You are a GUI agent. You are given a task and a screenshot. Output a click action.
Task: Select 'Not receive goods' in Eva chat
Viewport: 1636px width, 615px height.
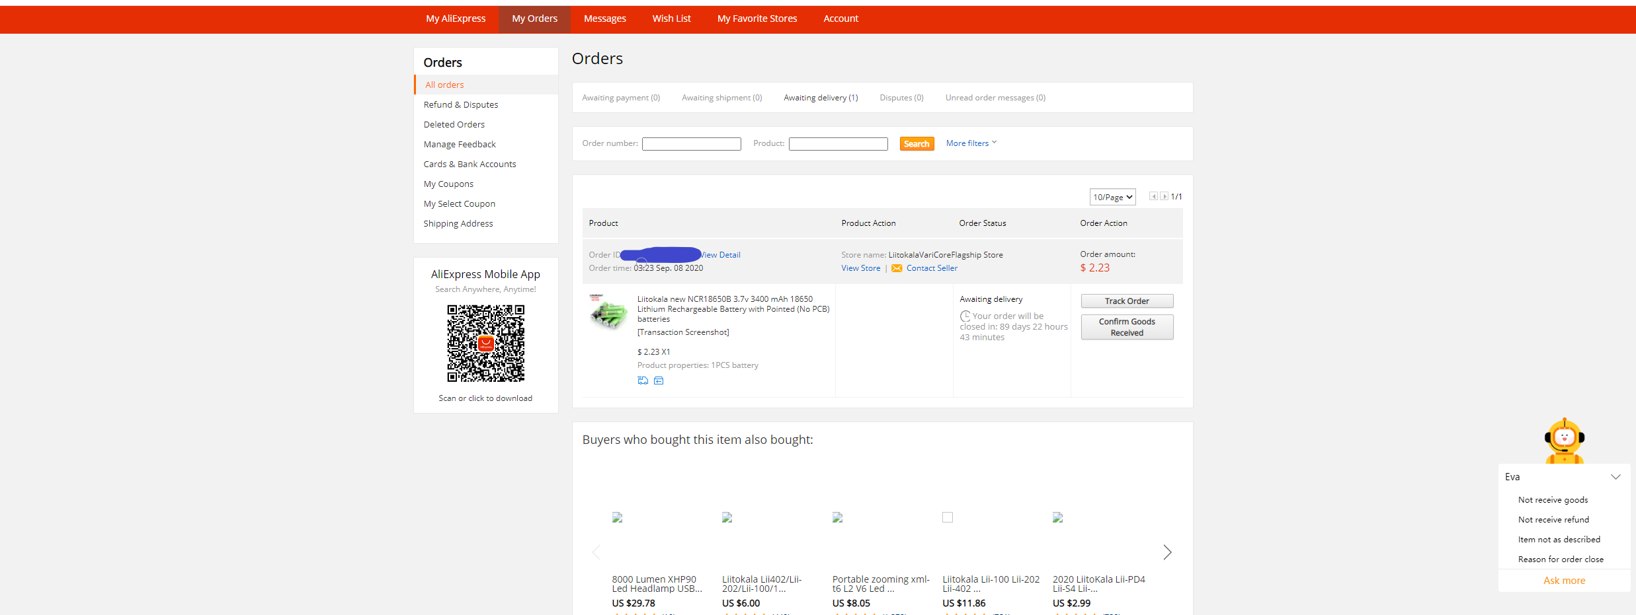pyautogui.click(x=1553, y=500)
